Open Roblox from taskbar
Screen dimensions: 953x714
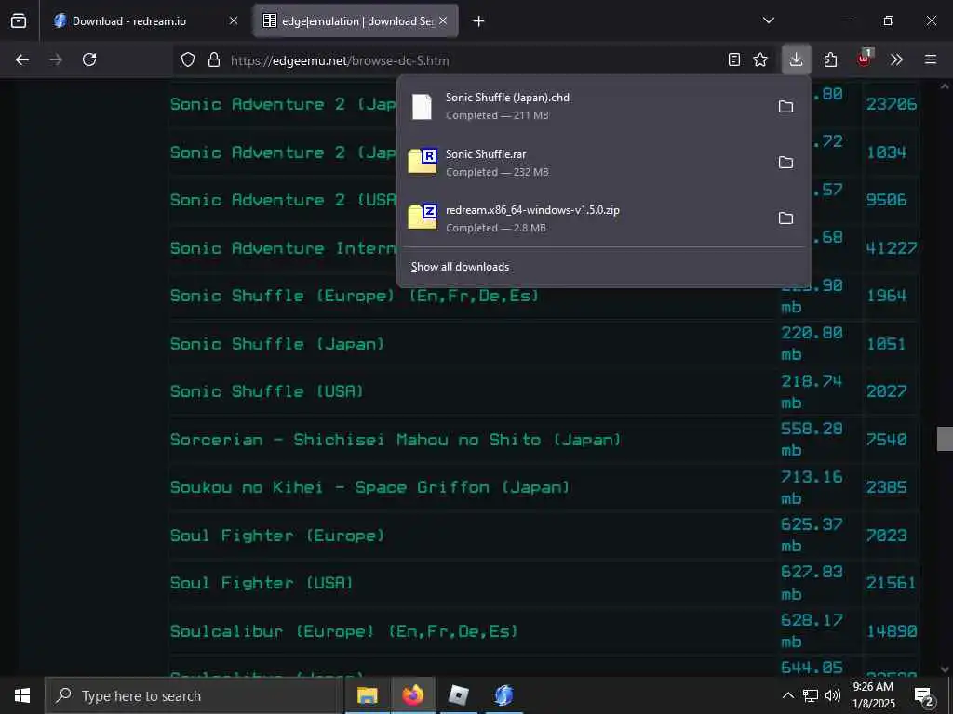(458, 695)
